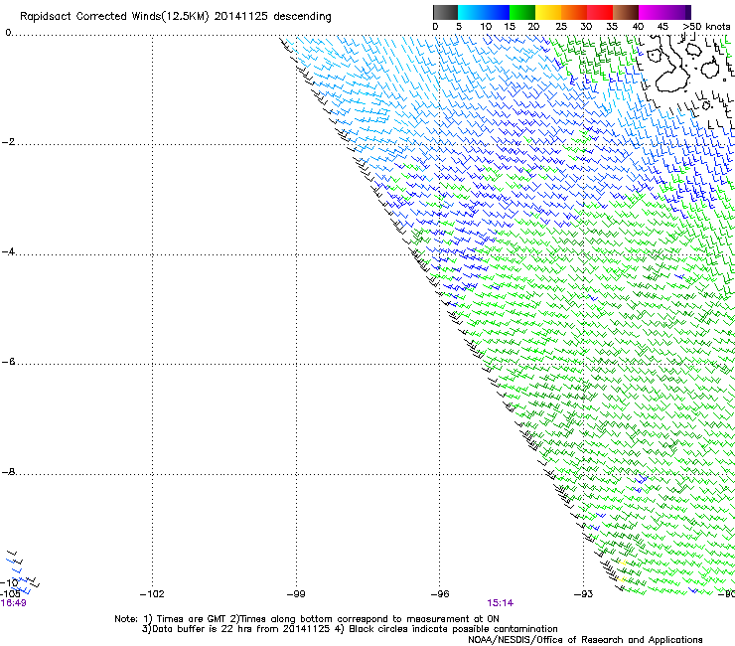The height and width of the screenshot is (646, 735).
Task: Click the latitude label '-4'
Action: click(x=8, y=251)
